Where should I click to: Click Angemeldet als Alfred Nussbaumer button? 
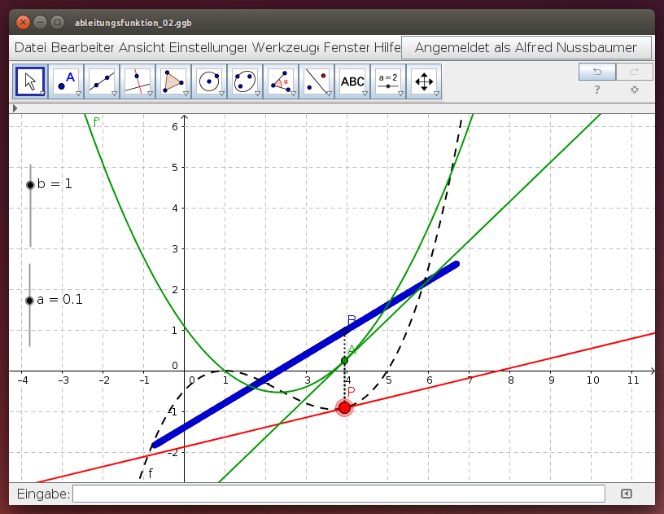[526, 47]
